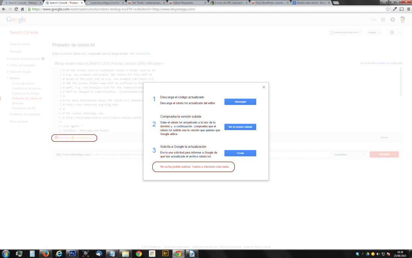Viewport: 412px width, 258px height.
Task: Go forward in browser history
Action: pos(10,9)
